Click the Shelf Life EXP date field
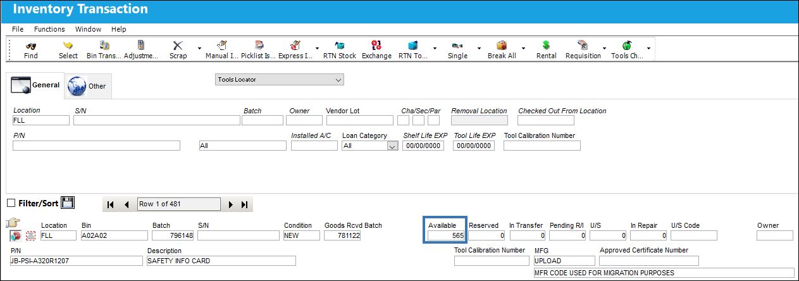This screenshot has height=281, width=799. click(x=423, y=146)
